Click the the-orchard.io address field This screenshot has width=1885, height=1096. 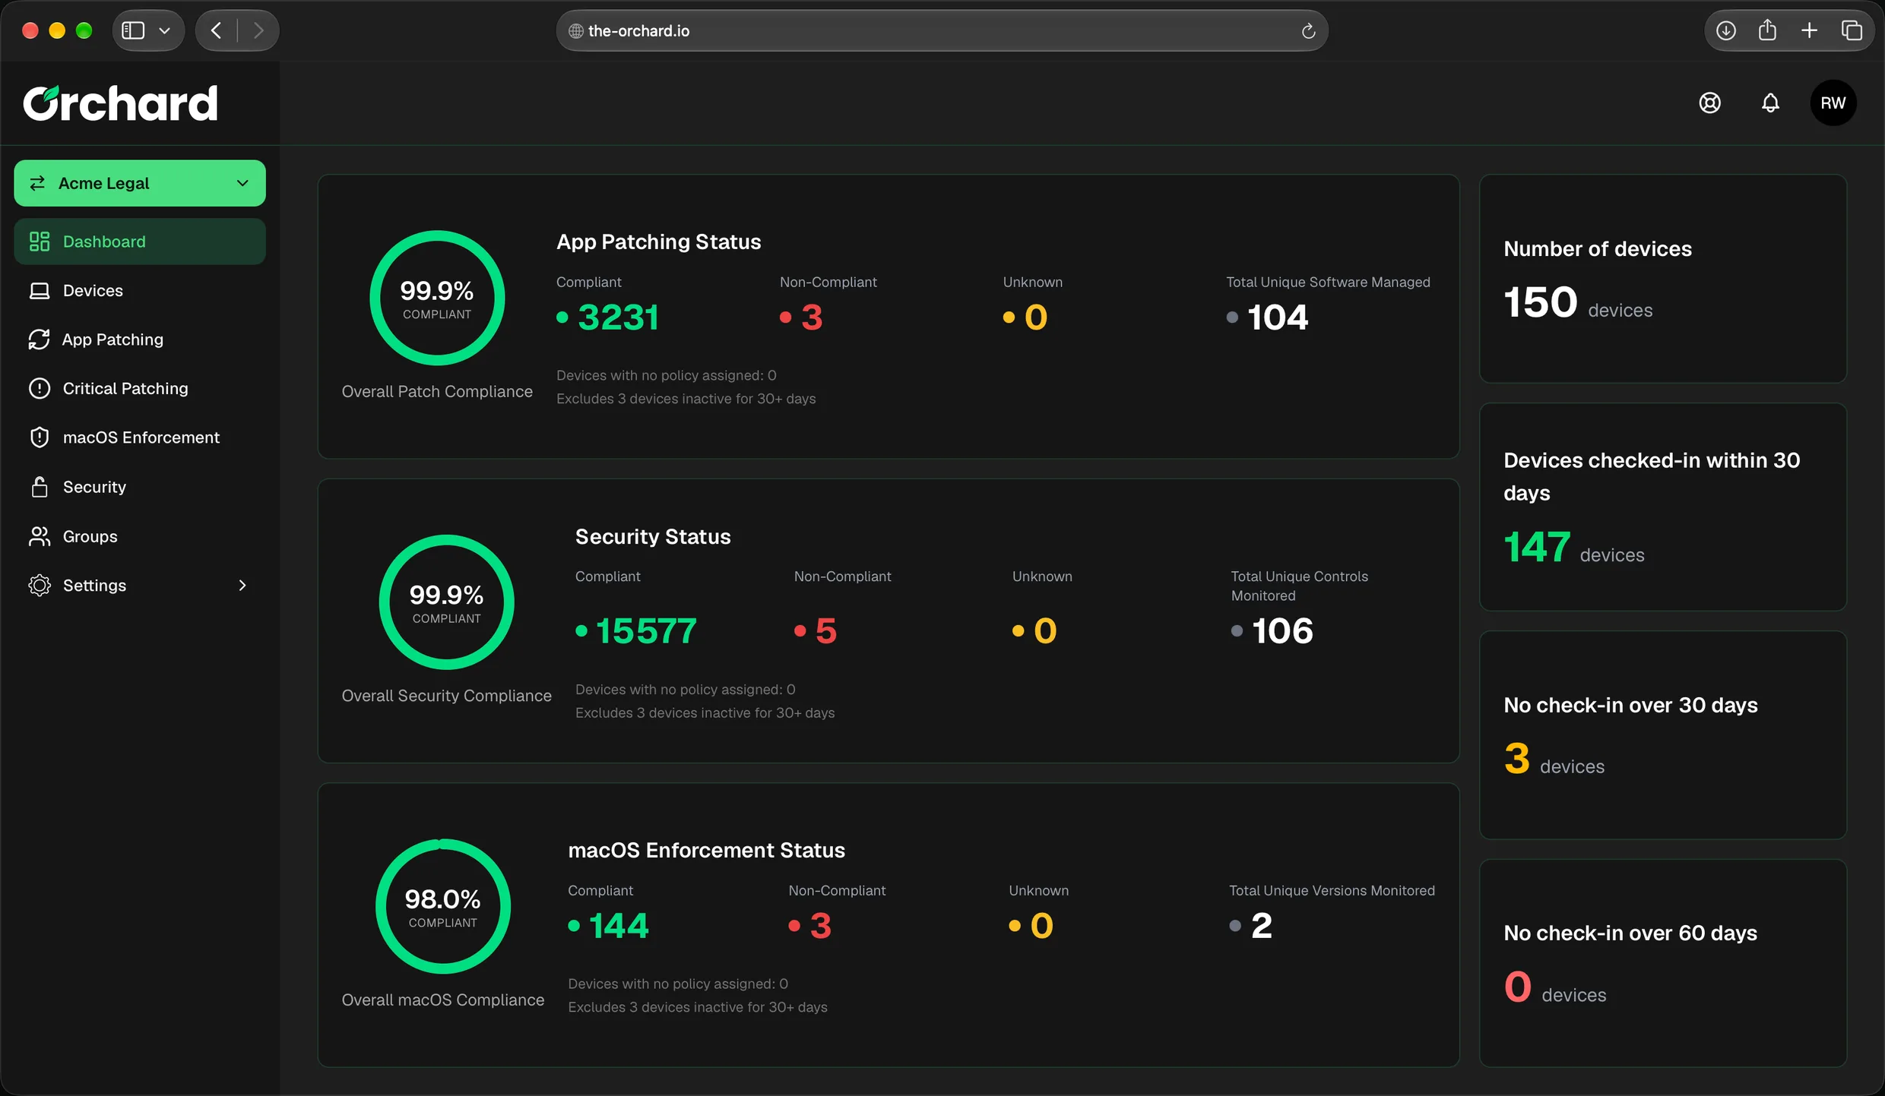[x=942, y=30]
